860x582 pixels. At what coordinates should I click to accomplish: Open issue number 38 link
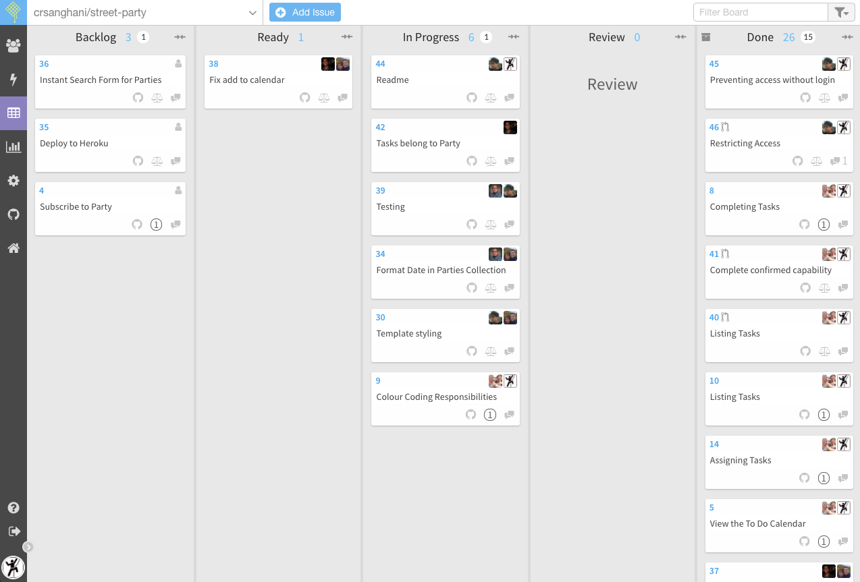[213, 64]
